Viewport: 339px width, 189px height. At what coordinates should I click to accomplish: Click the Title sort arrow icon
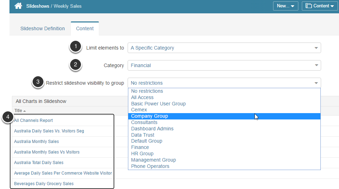tap(25, 111)
